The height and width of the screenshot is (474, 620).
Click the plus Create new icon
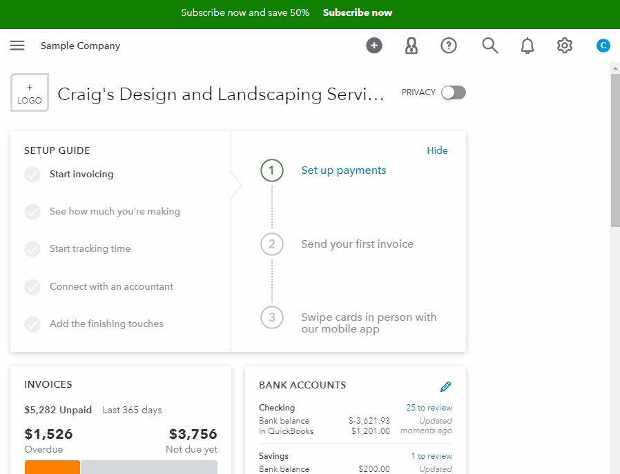click(x=374, y=46)
